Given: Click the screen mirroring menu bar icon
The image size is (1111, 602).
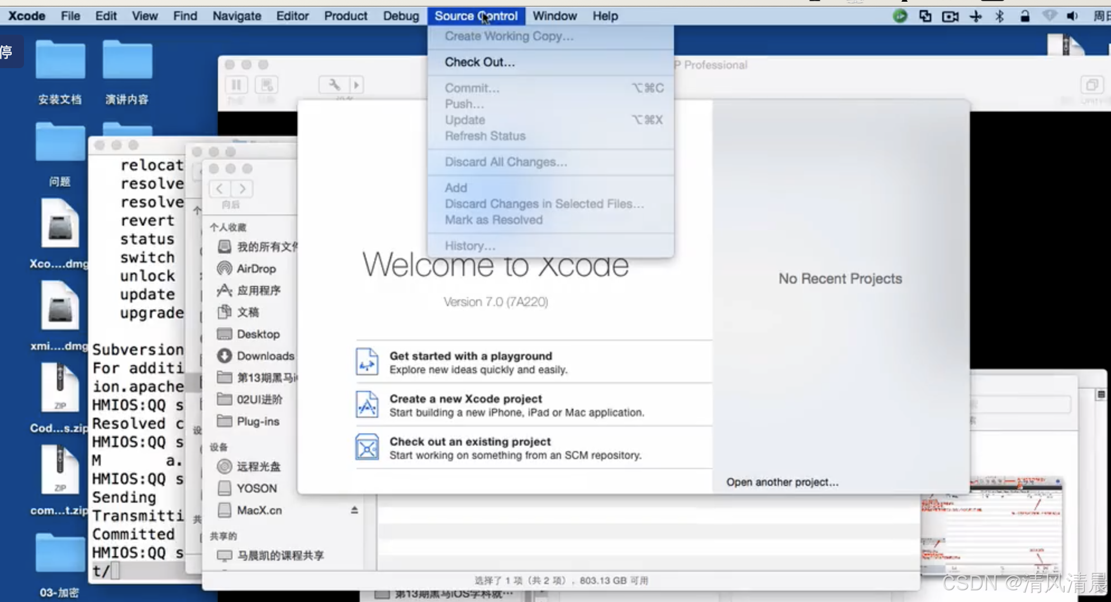Looking at the screenshot, I should (x=925, y=16).
